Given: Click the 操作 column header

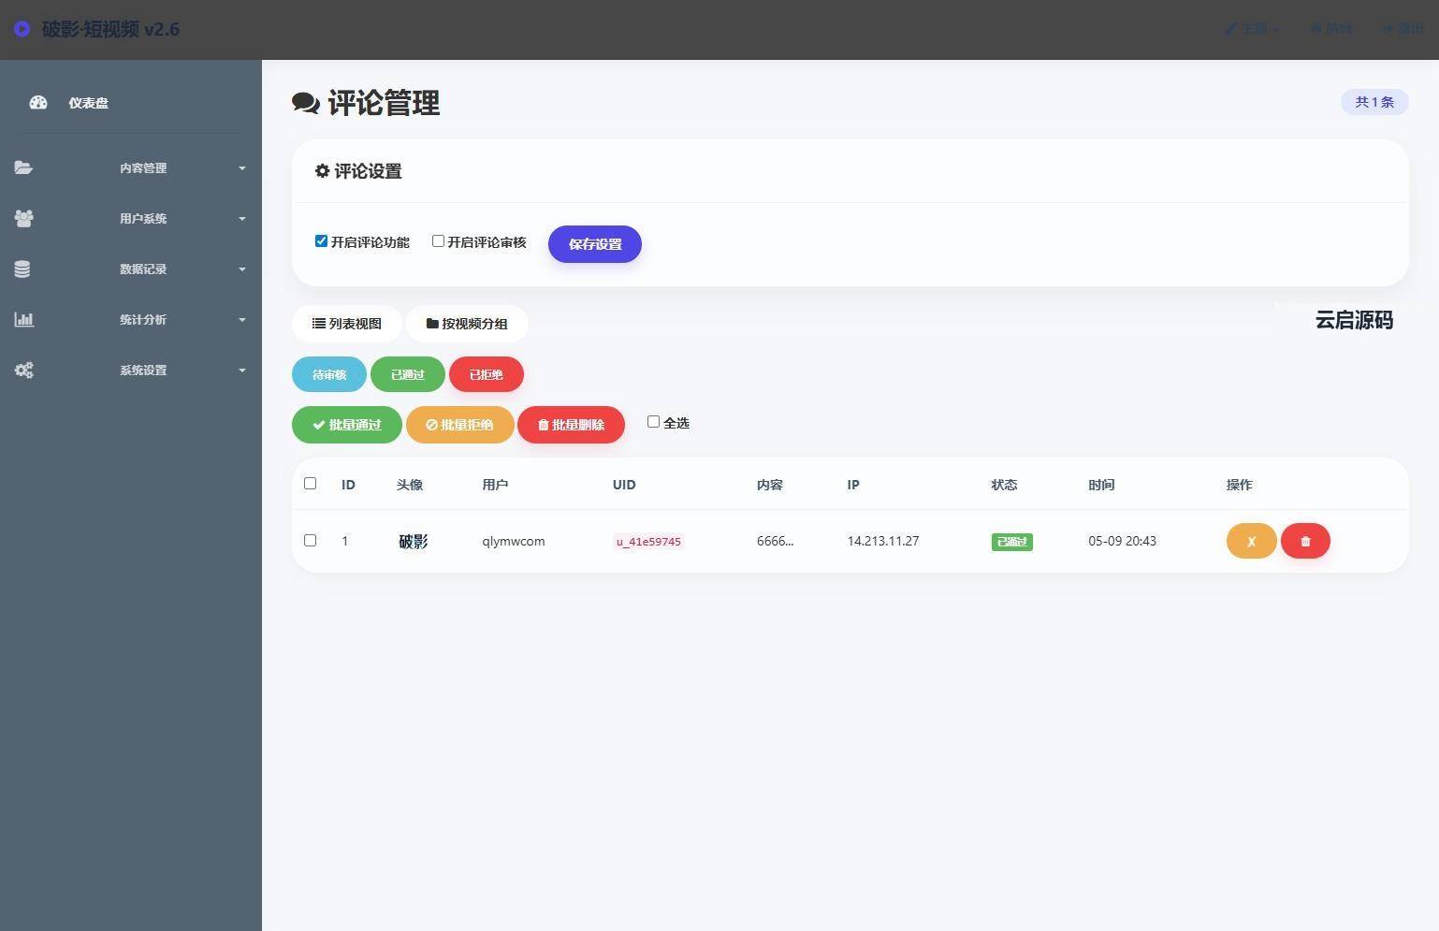Looking at the screenshot, I should point(1240,485).
